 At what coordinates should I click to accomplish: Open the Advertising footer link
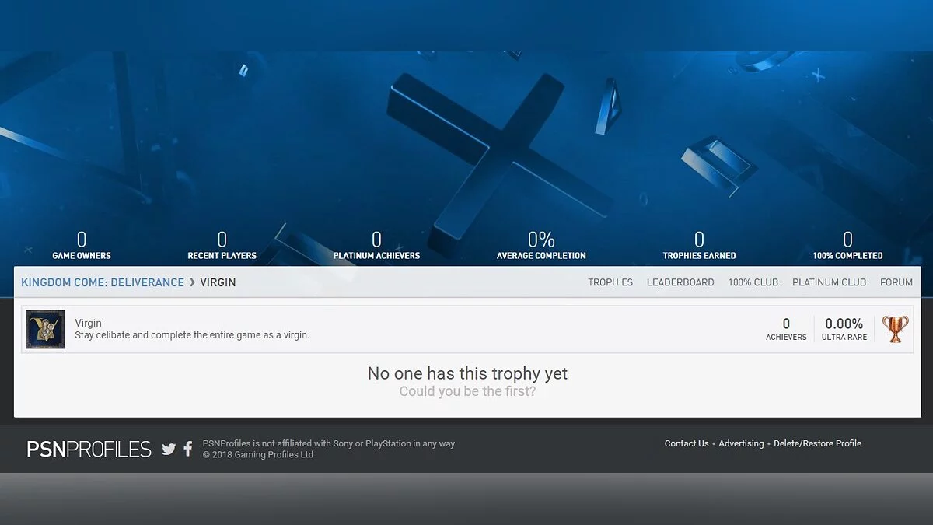pos(741,443)
